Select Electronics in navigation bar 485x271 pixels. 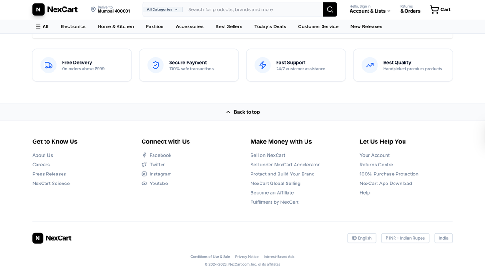73,26
